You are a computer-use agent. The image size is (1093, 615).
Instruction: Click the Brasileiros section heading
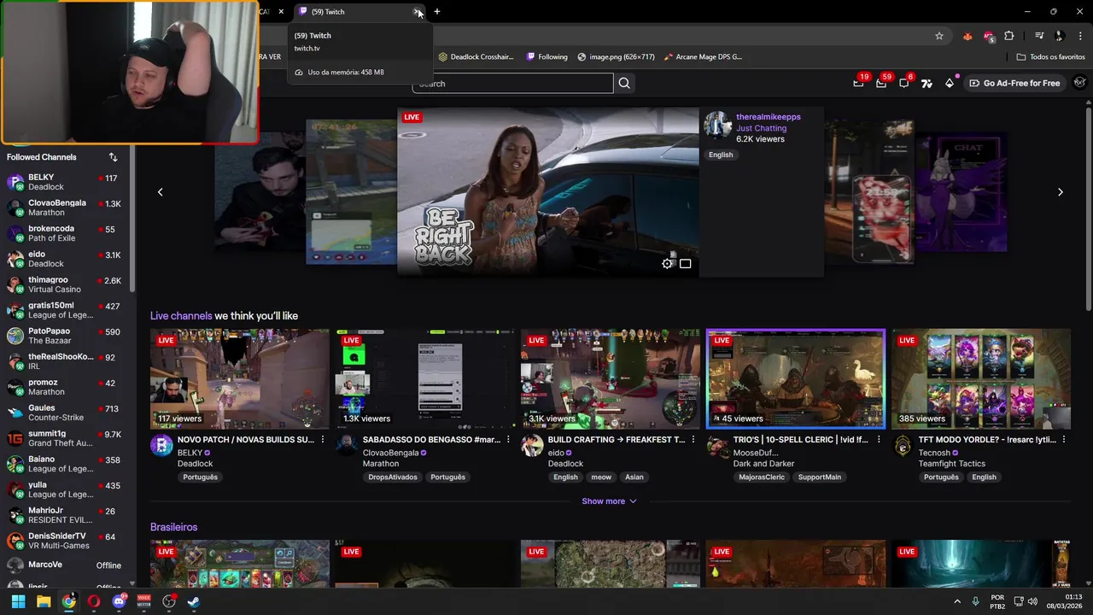click(173, 527)
